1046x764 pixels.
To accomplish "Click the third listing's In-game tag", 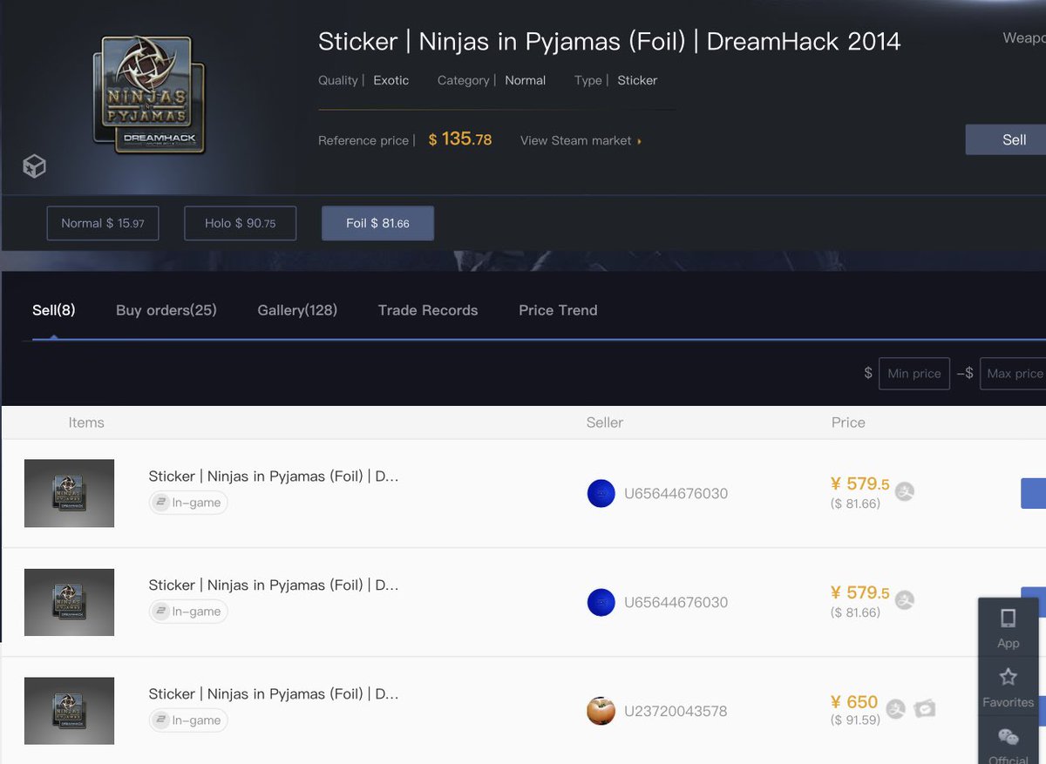I will coord(187,720).
